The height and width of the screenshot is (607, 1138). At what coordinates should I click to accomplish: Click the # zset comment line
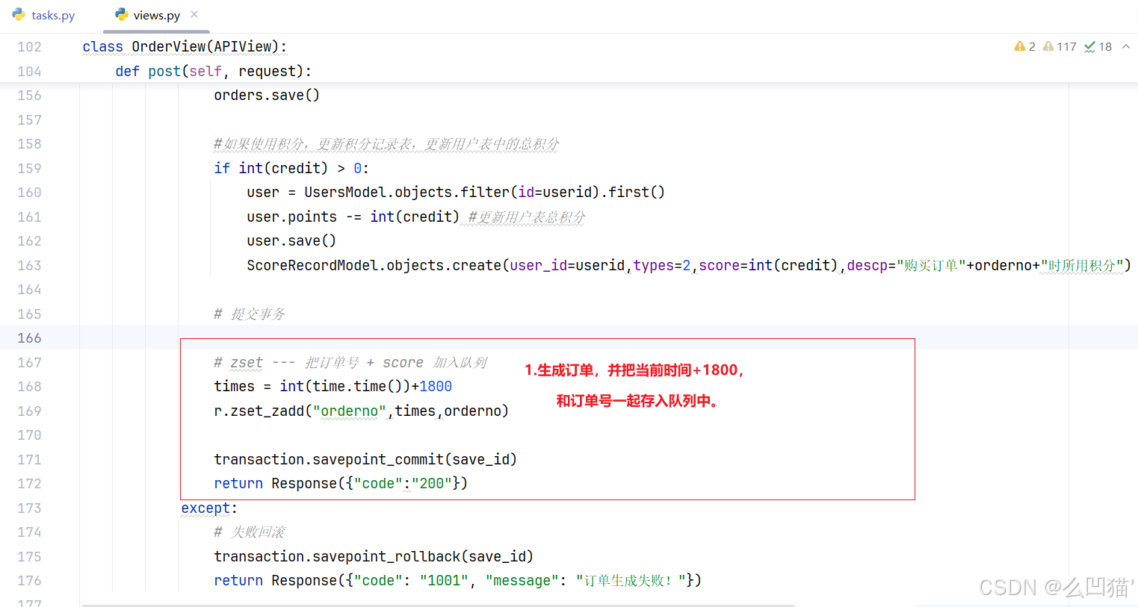click(350, 362)
